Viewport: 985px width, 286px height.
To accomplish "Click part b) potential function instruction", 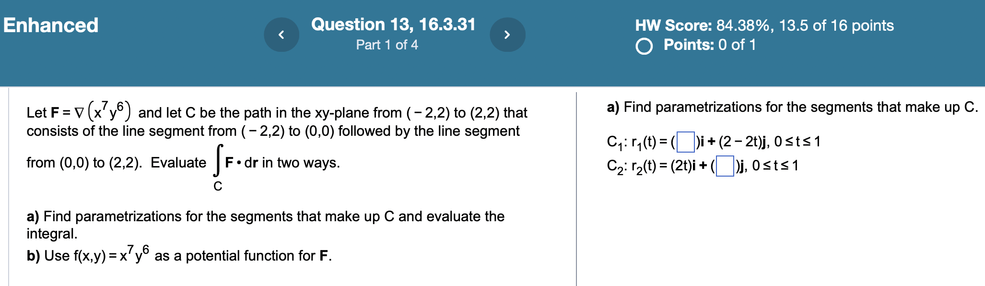I will click(179, 255).
